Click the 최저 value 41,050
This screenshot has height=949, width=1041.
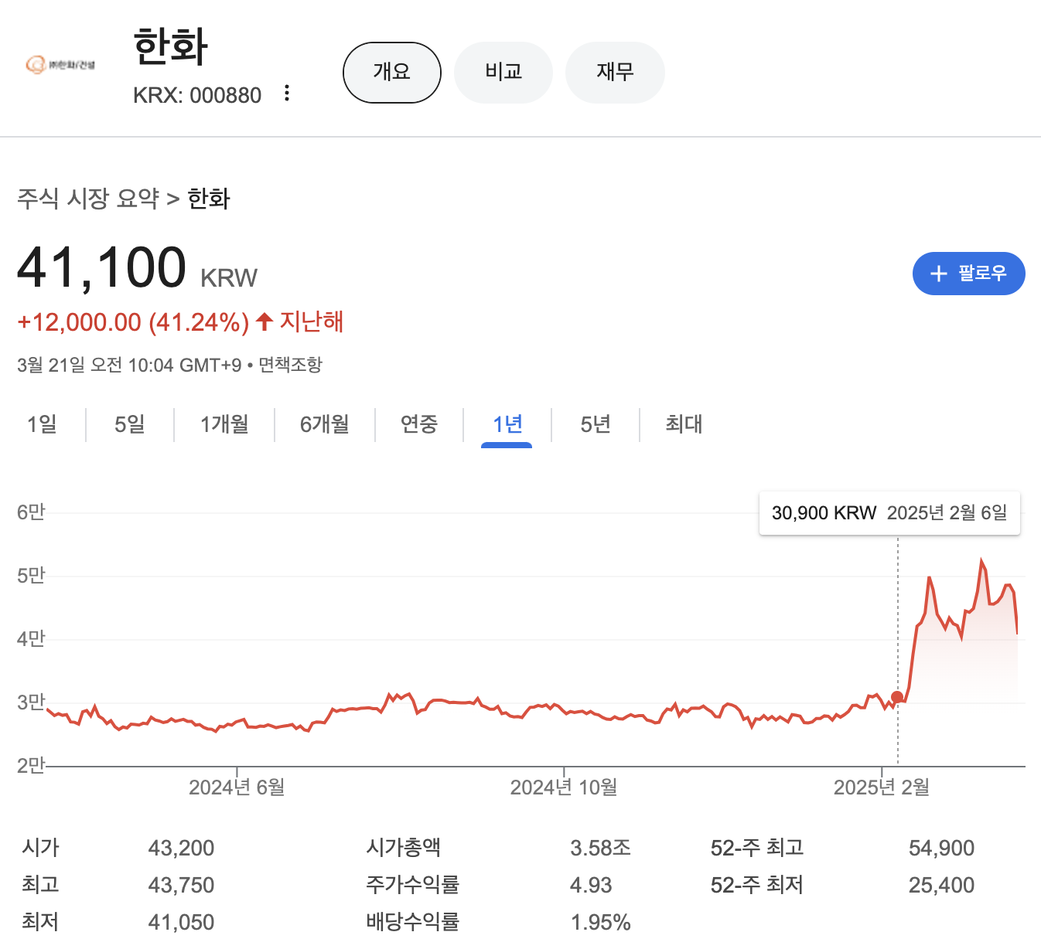click(x=181, y=922)
